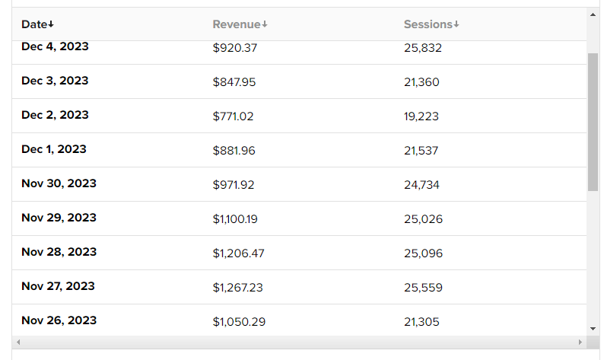Click the $920.37 revenue value

(x=235, y=48)
